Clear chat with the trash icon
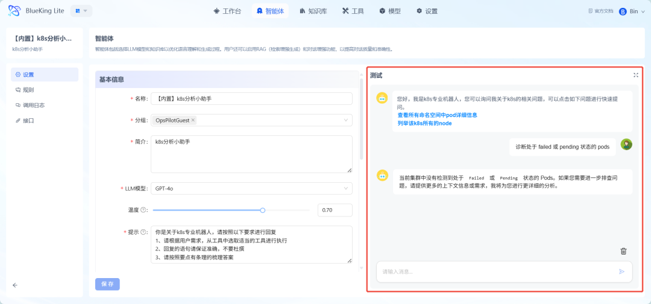 click(x=623, y=251)
